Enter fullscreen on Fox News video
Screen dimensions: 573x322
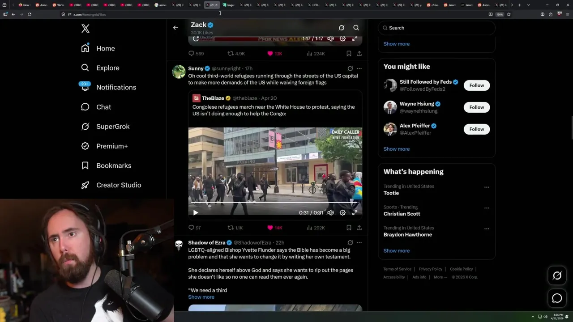tap(355, 39)
